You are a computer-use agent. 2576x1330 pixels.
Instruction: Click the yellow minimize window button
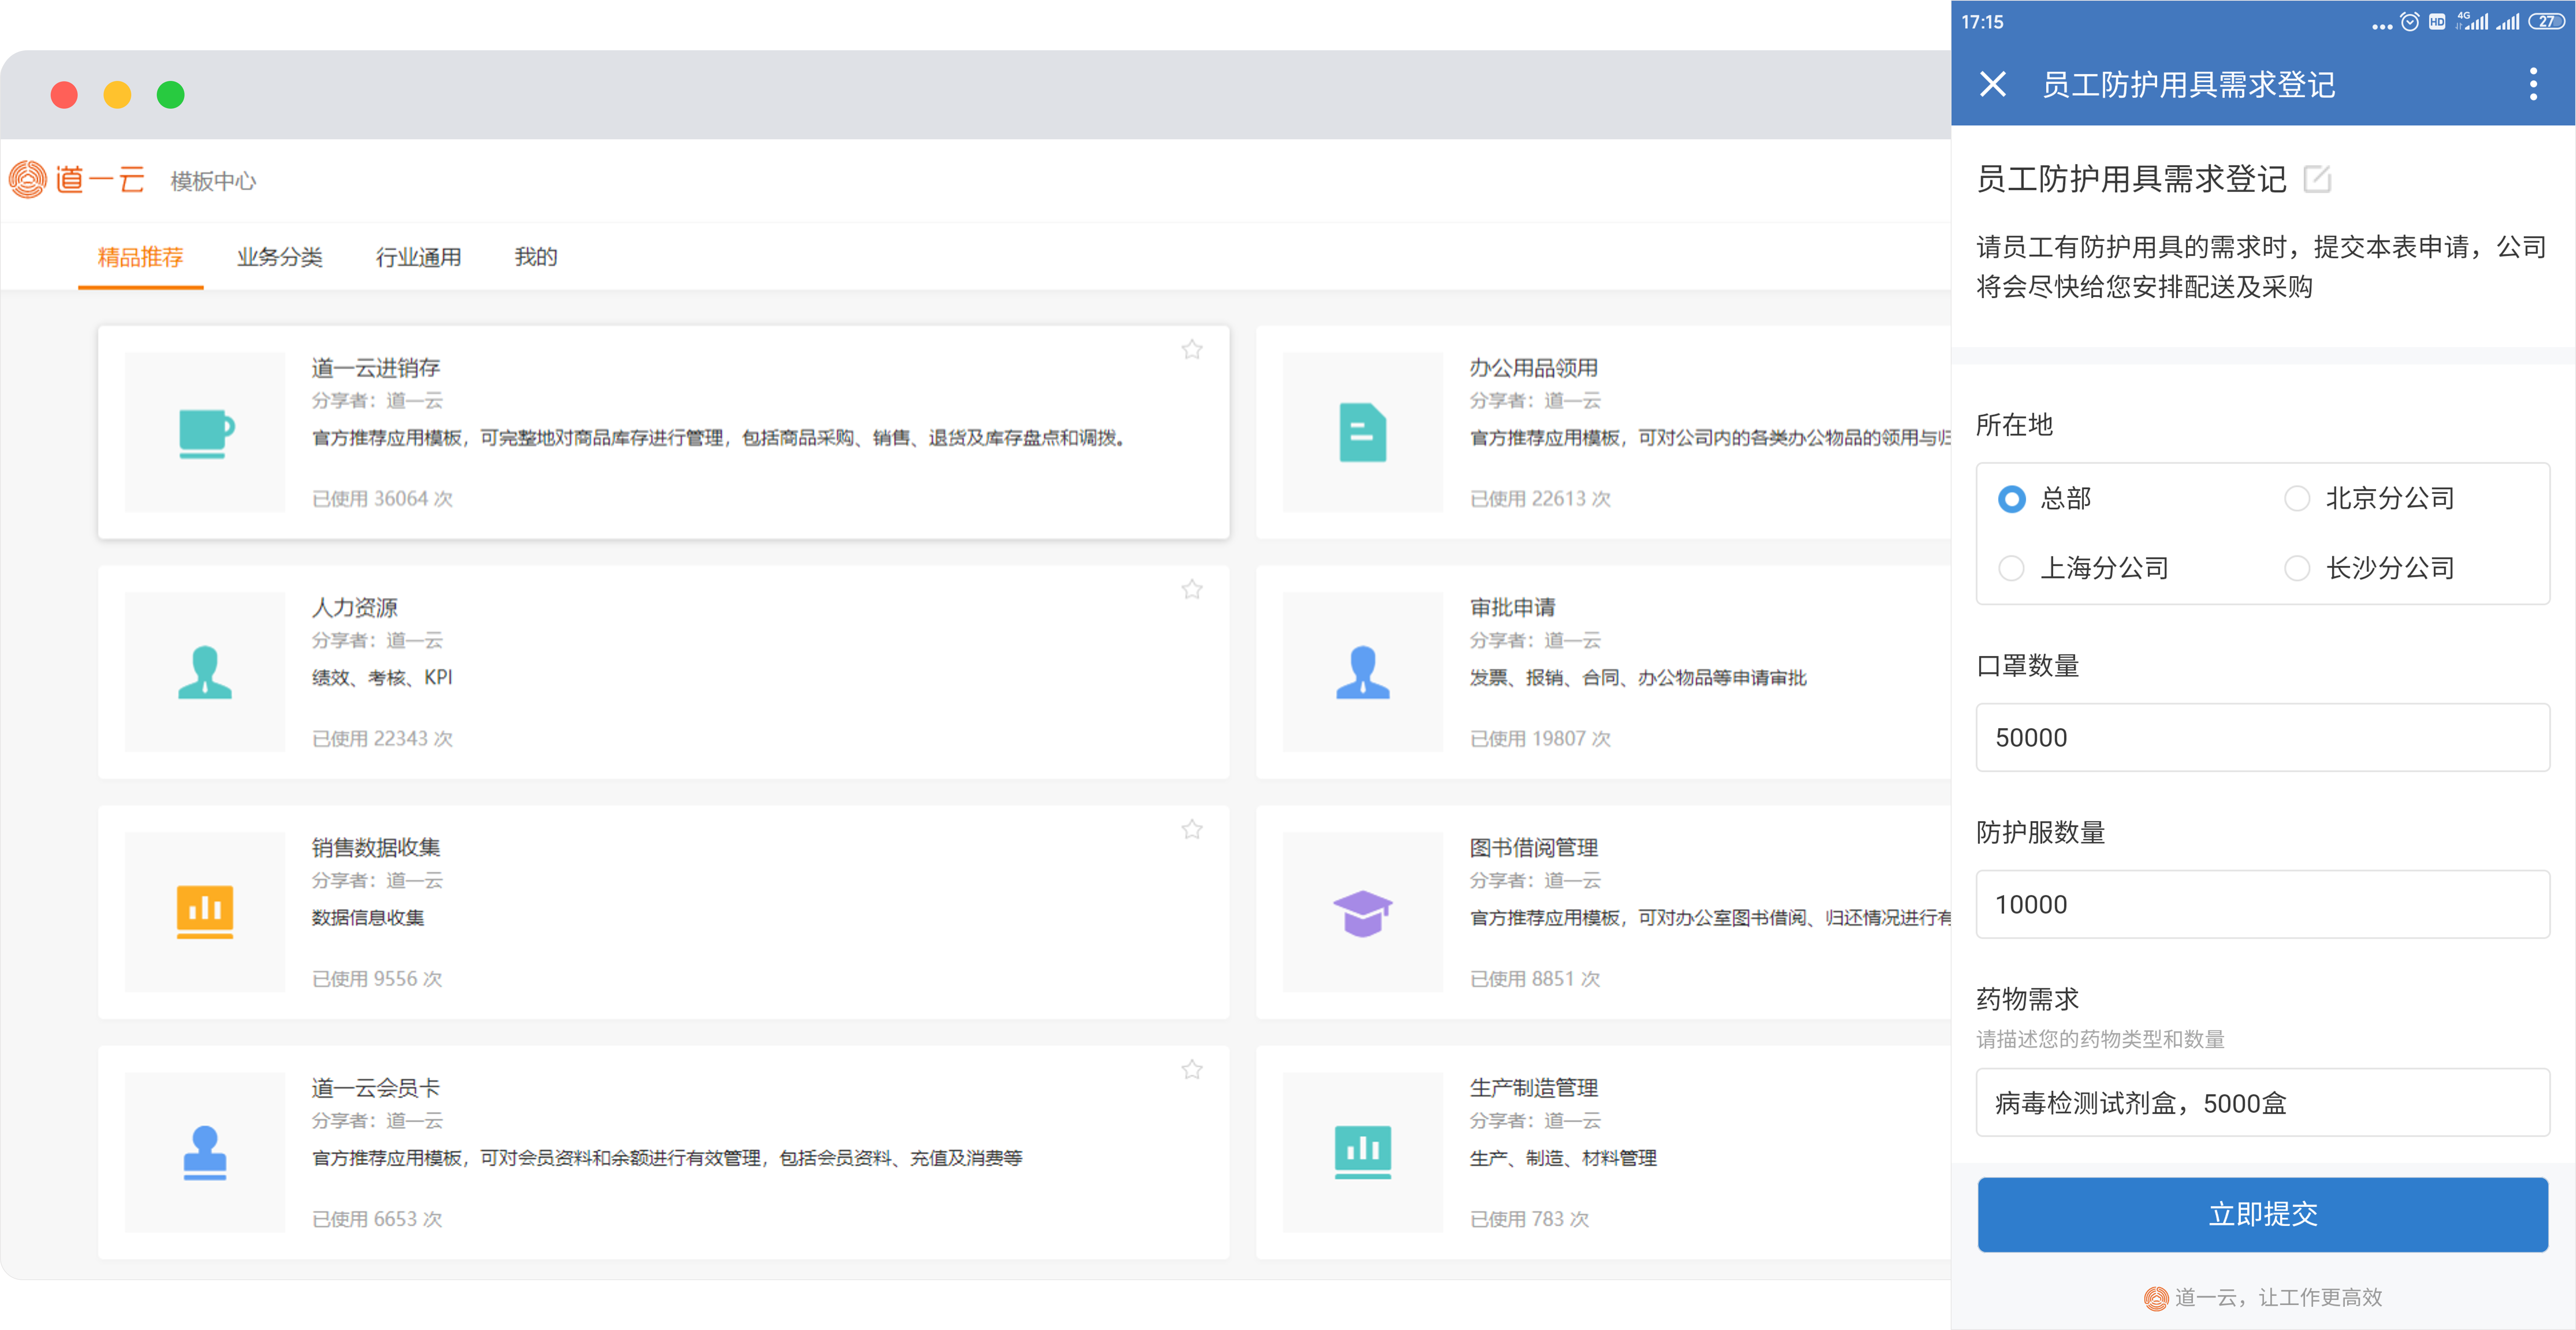coord(117,95)
